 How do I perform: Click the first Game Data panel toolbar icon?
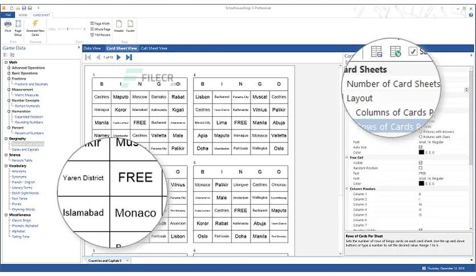tap(6, 55)
